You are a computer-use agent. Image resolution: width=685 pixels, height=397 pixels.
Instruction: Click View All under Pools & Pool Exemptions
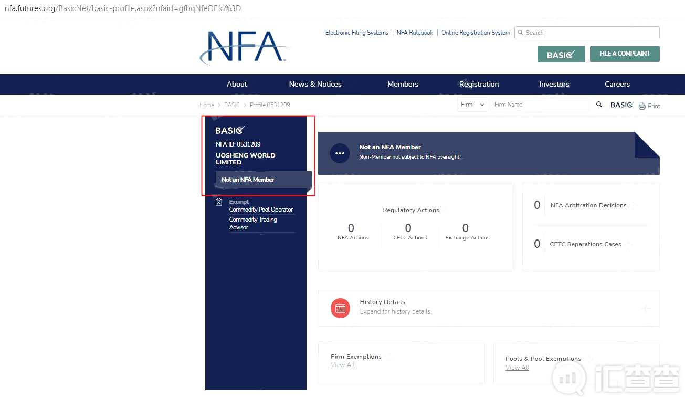coord(517,368)
